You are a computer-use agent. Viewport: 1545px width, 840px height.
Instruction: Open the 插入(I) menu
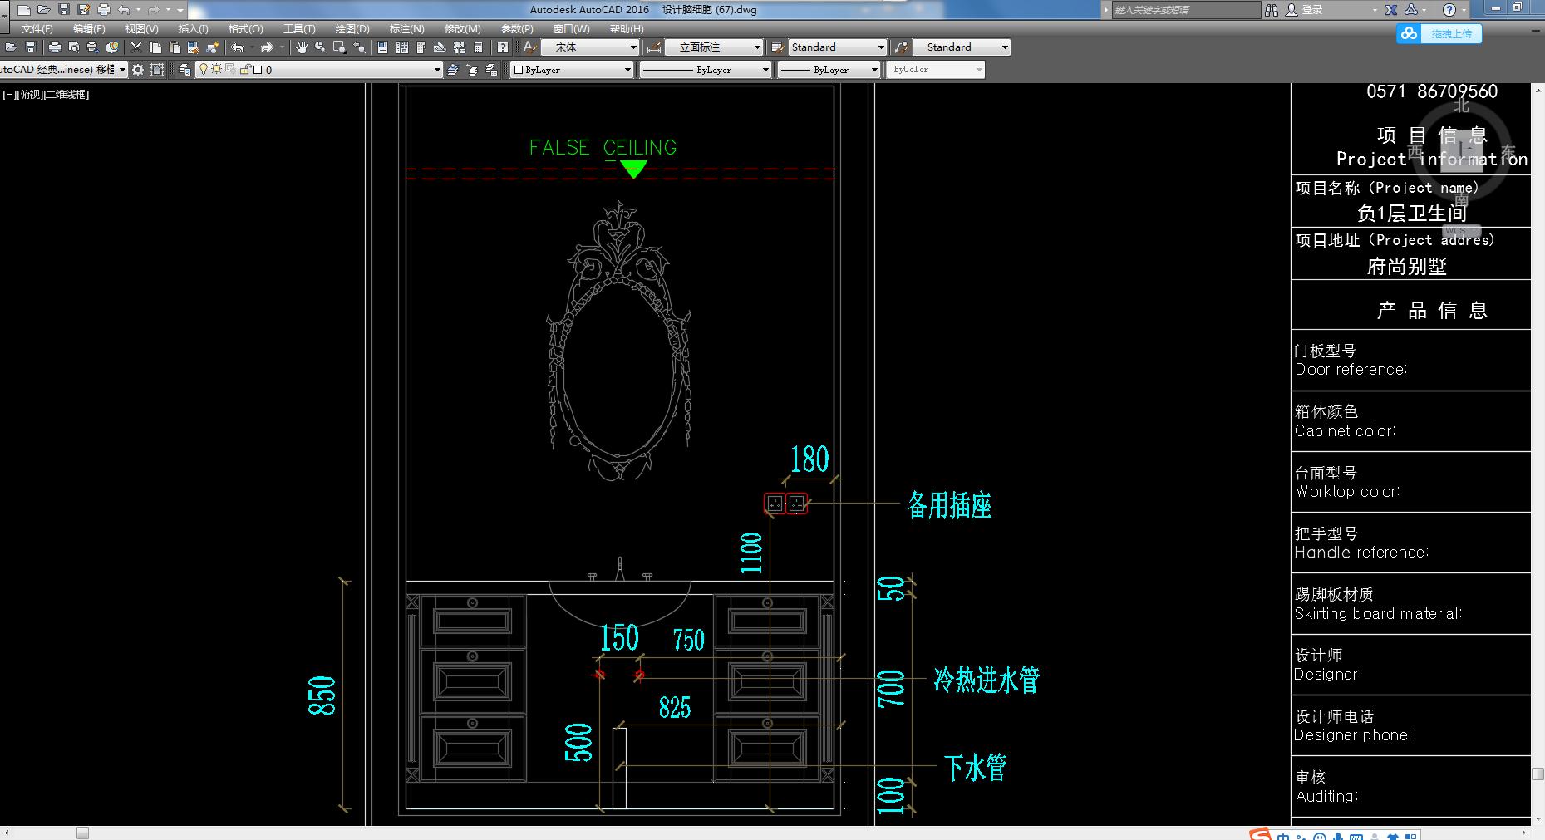click(193, 28)
